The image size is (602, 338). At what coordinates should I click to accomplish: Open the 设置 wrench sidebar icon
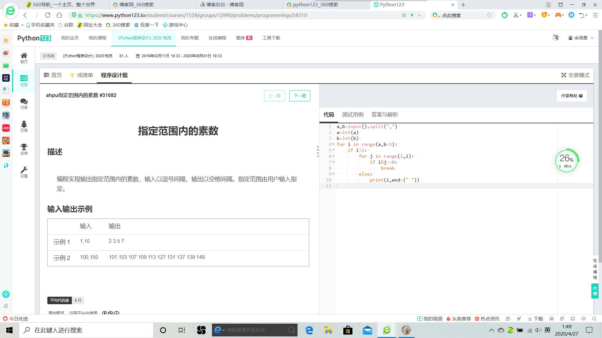24,172
